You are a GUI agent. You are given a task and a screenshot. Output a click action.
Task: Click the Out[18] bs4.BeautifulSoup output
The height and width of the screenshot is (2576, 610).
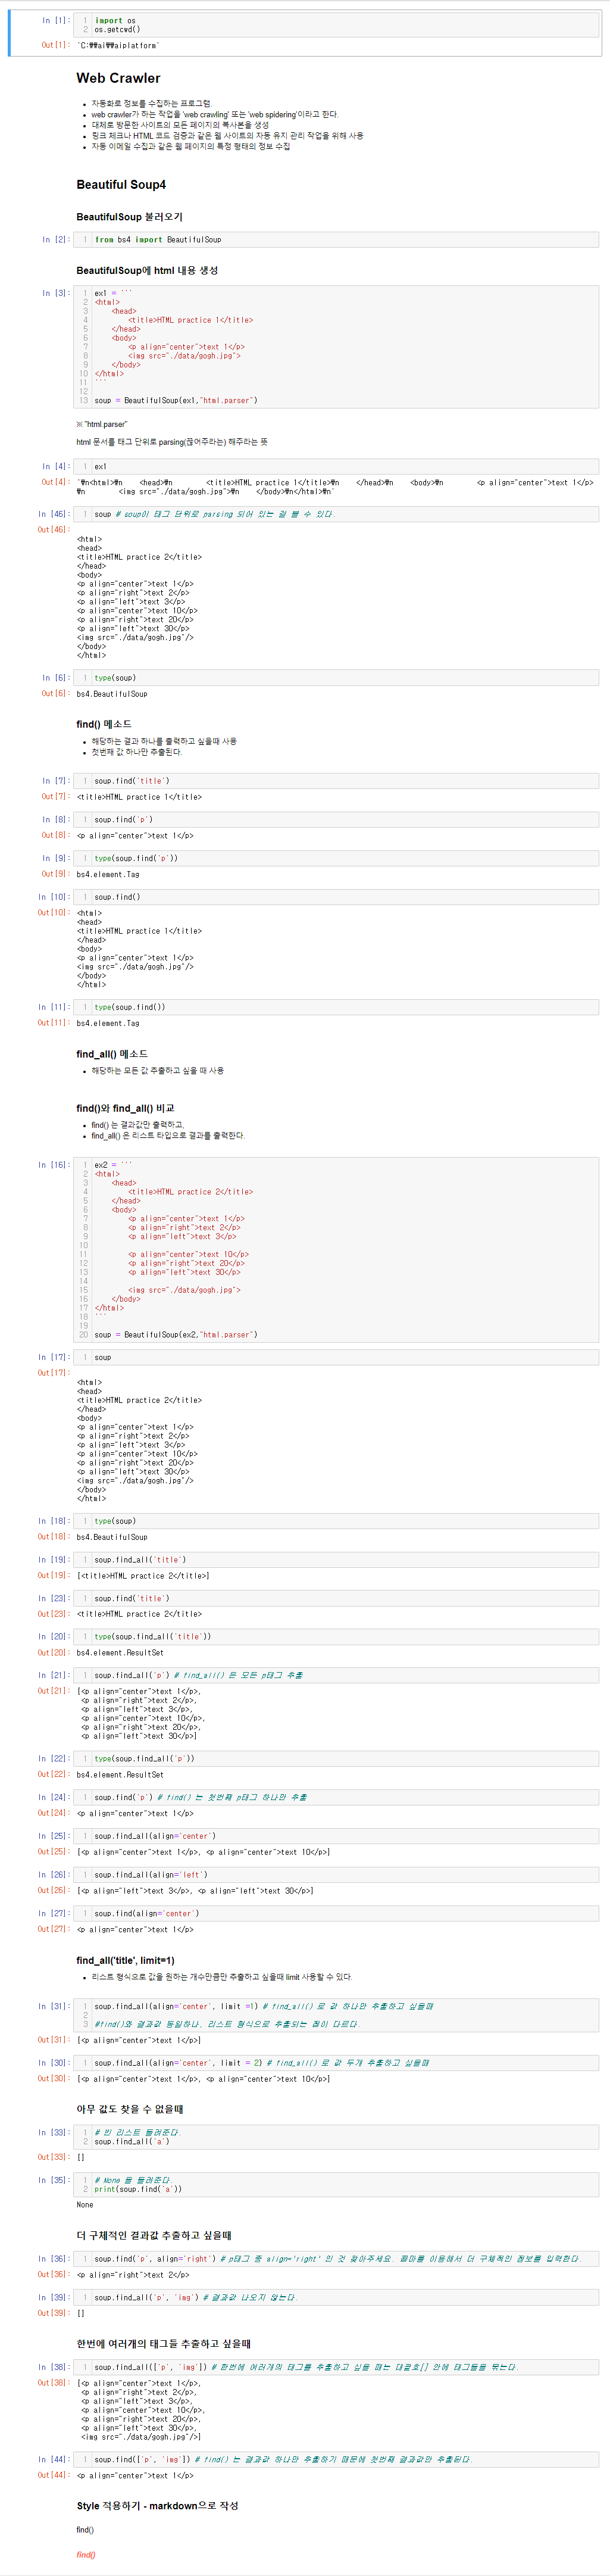tap(112, 1537)
